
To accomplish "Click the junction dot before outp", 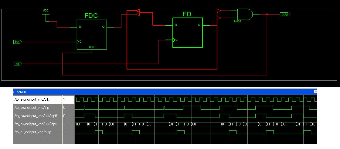I will click(x=267, y=15).
